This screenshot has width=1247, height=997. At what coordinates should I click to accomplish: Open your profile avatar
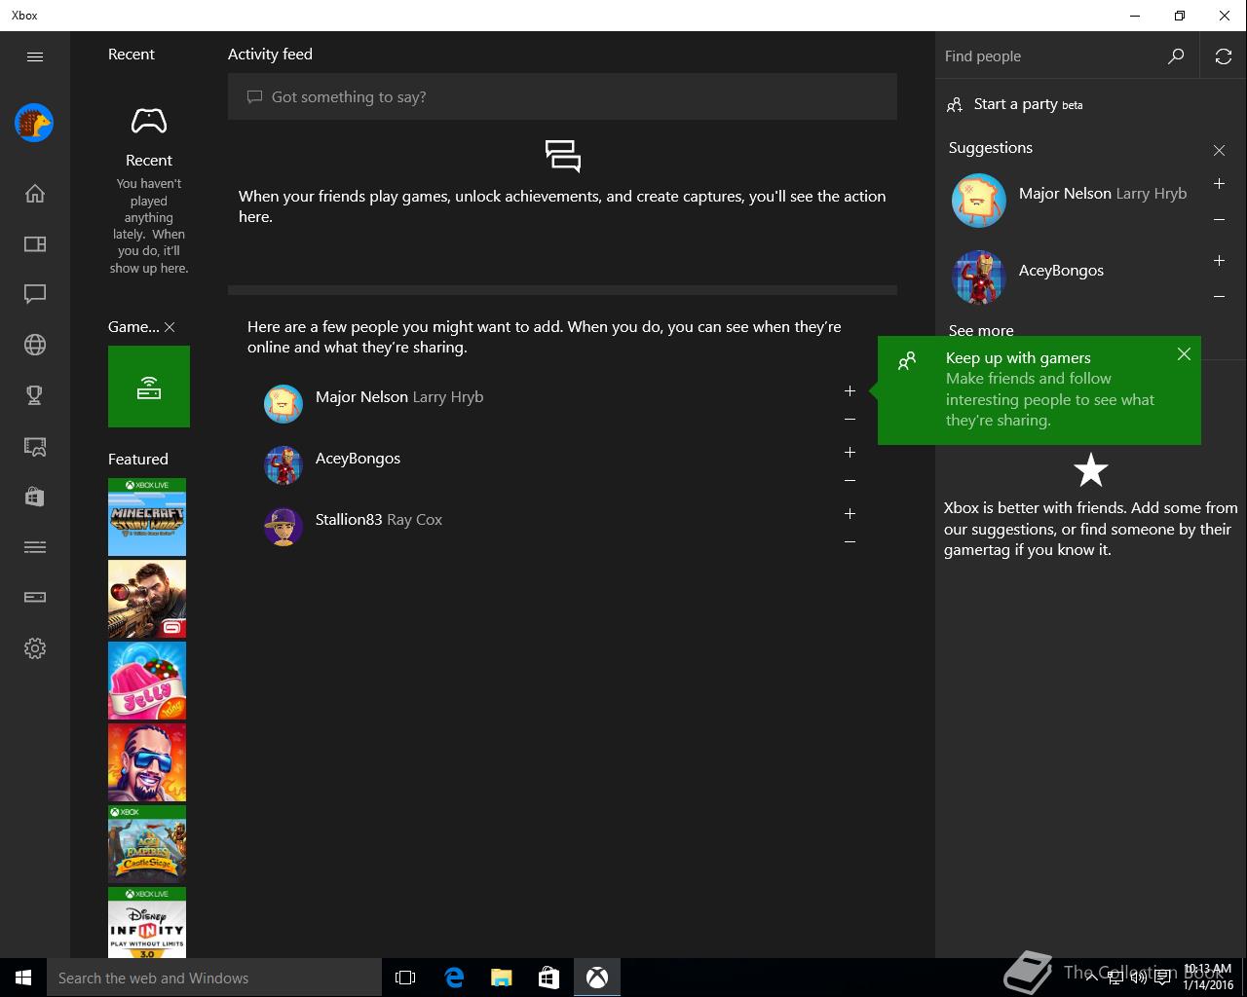point(34,124)
